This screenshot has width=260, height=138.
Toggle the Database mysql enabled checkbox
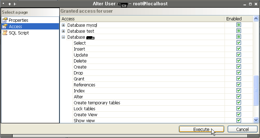tap(239, 25)
